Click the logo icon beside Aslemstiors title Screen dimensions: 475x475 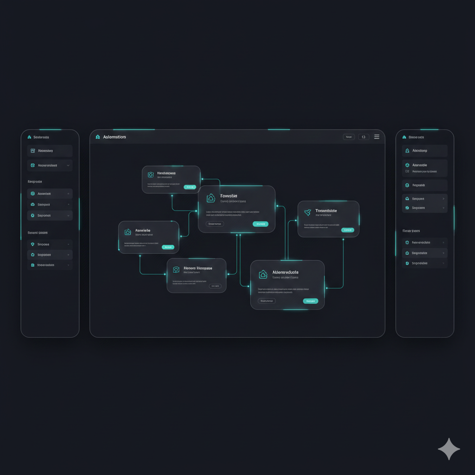click(98, 137)
